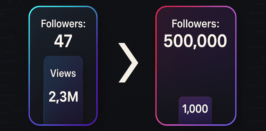This screenshot has height=131, width=266.
Task: Click the Views label in blue bar
Action: coord(63,74)
